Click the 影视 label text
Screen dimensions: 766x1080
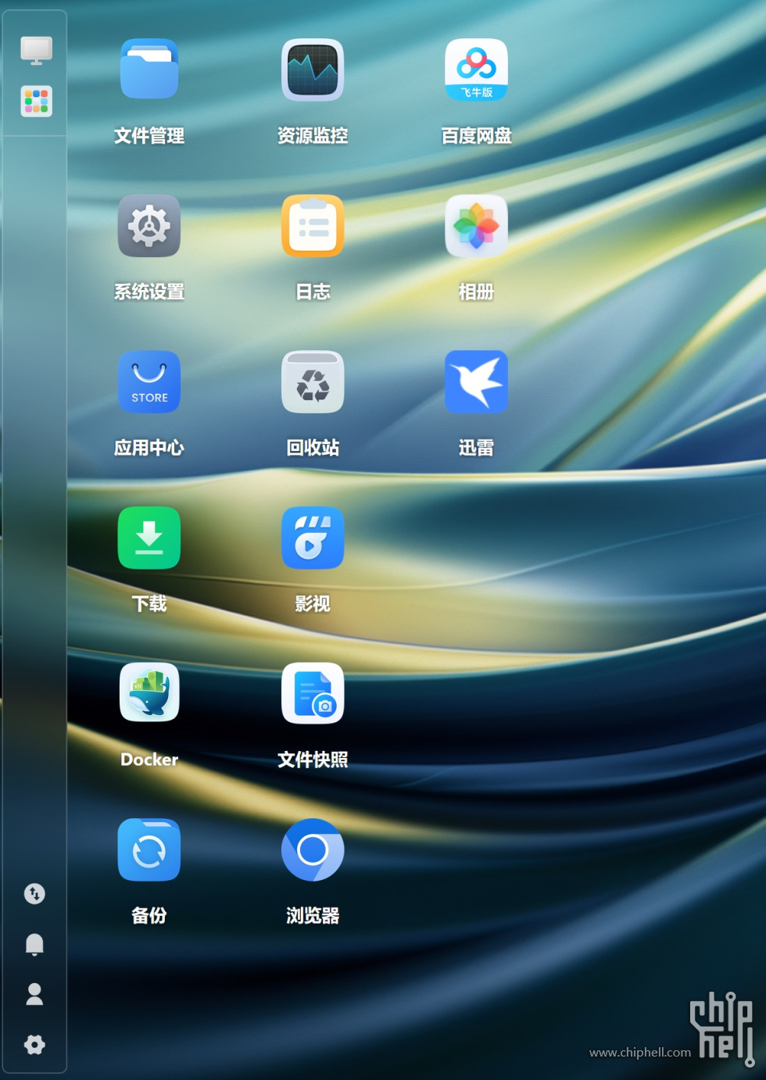(313, 603)
